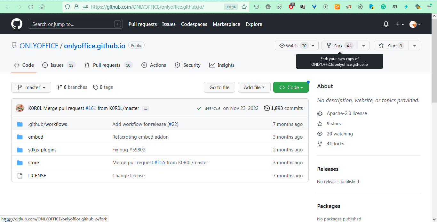This screenshot has height=222, width=437.
Task: Open pull request #155 link
Action: pyautogui.click(x=160, y=163)
